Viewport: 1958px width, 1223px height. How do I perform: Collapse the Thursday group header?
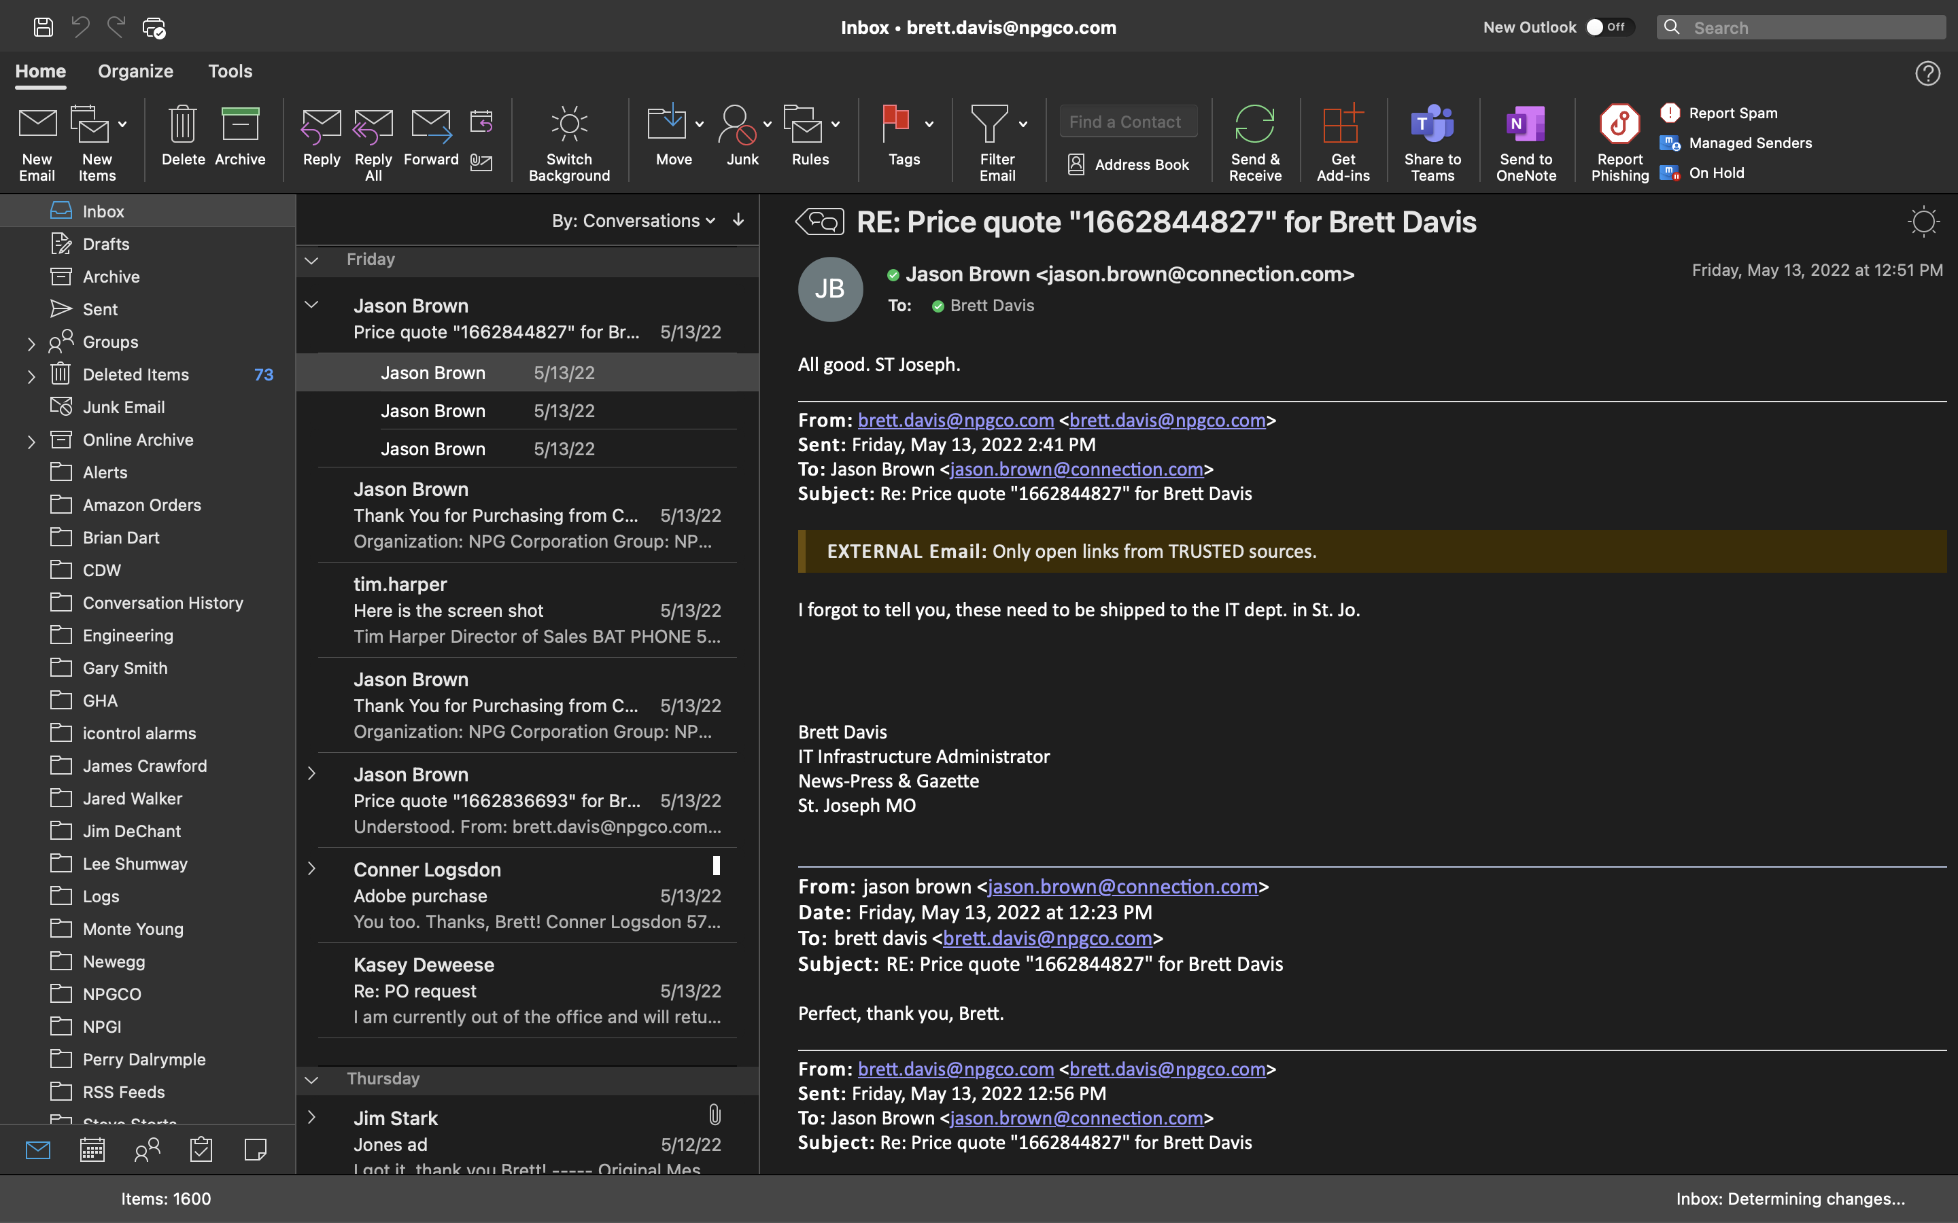point(311,1080)
